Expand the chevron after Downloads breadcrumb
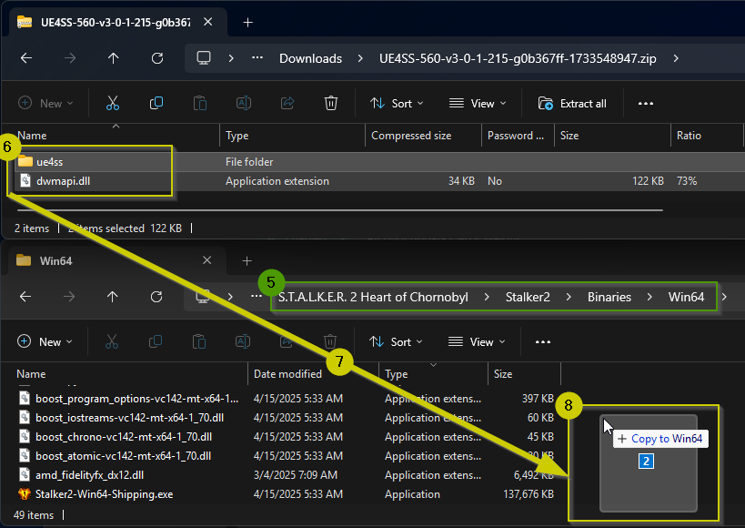Image resolution: width=745 pixels, height=528 pixels. [360, 58]
